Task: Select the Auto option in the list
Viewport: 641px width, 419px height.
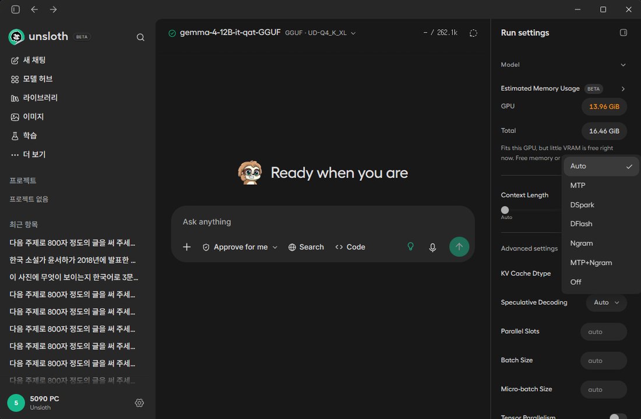Action: [x=601, y=166]
